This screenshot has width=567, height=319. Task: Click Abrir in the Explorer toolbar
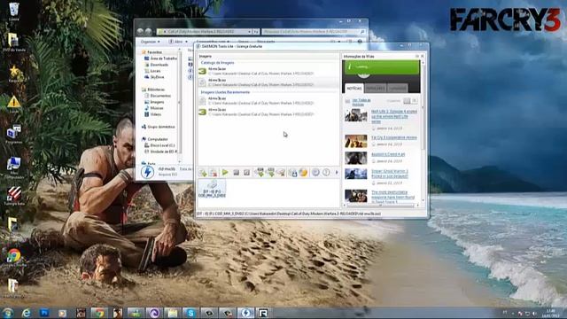[178, 42]
